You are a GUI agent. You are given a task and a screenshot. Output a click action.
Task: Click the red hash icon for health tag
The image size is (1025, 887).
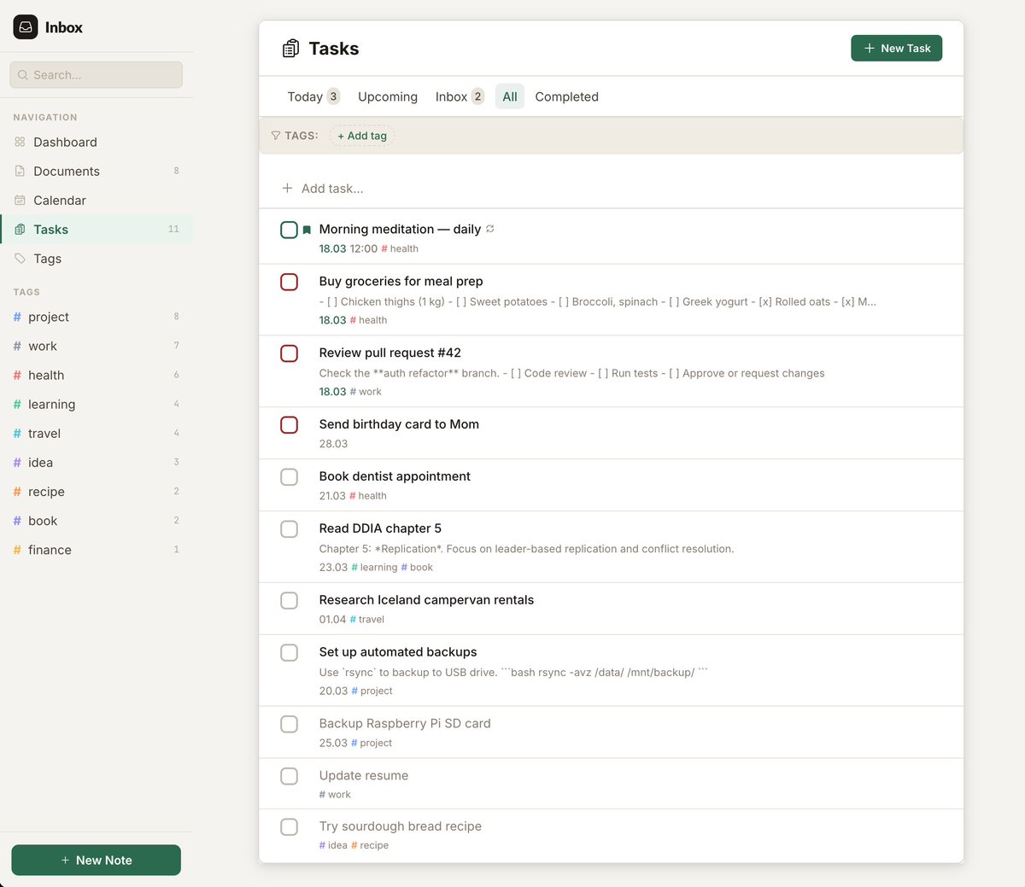[x=17, y=375]
